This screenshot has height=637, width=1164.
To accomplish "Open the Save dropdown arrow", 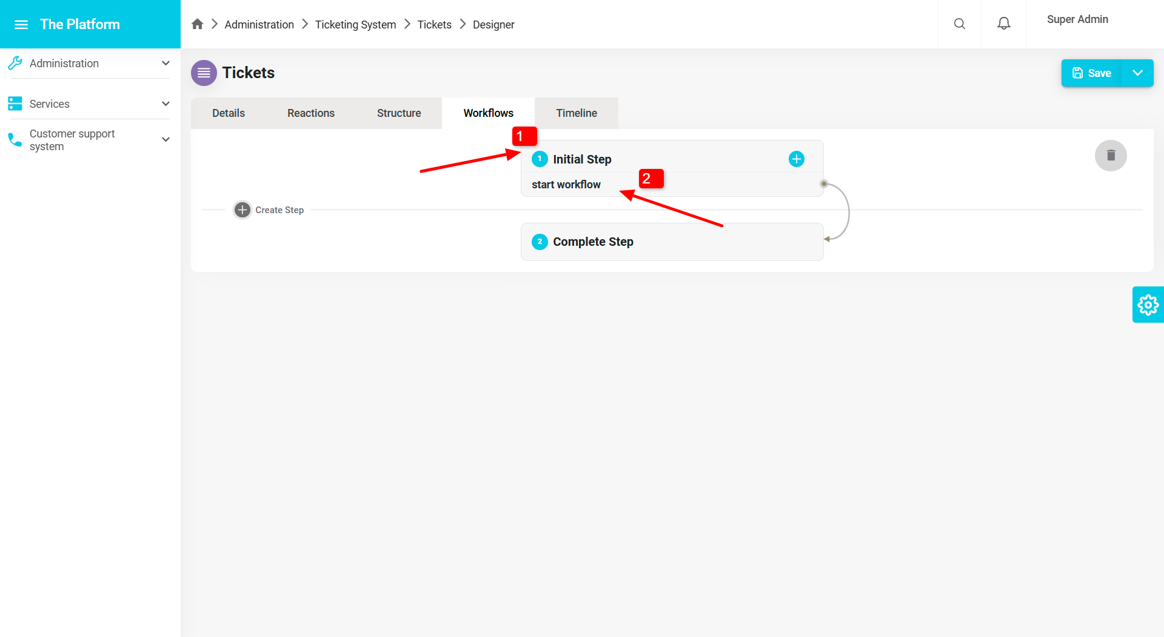I will pos(1138,73).
